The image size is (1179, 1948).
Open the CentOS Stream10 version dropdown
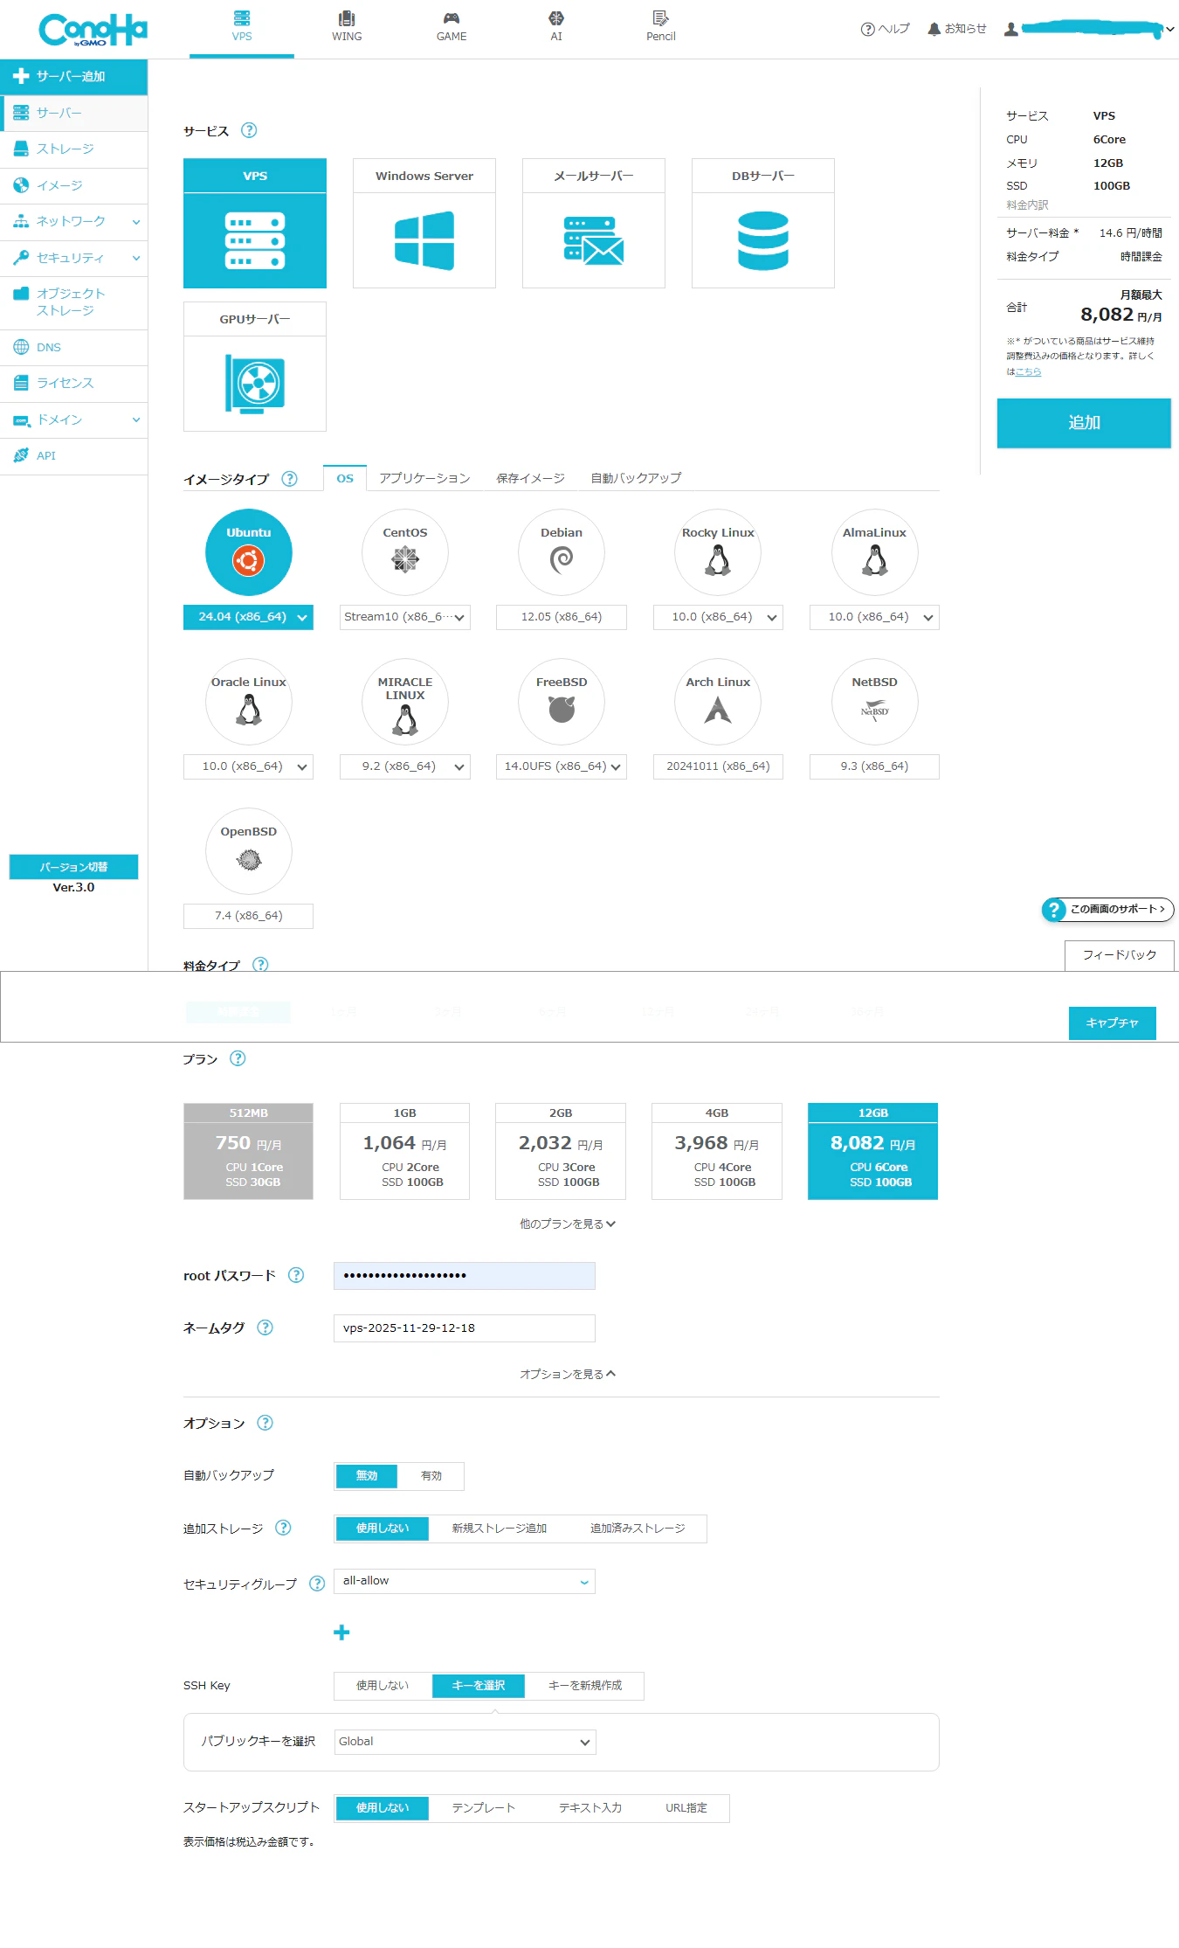pyautogui.click(x=405, y=617)
